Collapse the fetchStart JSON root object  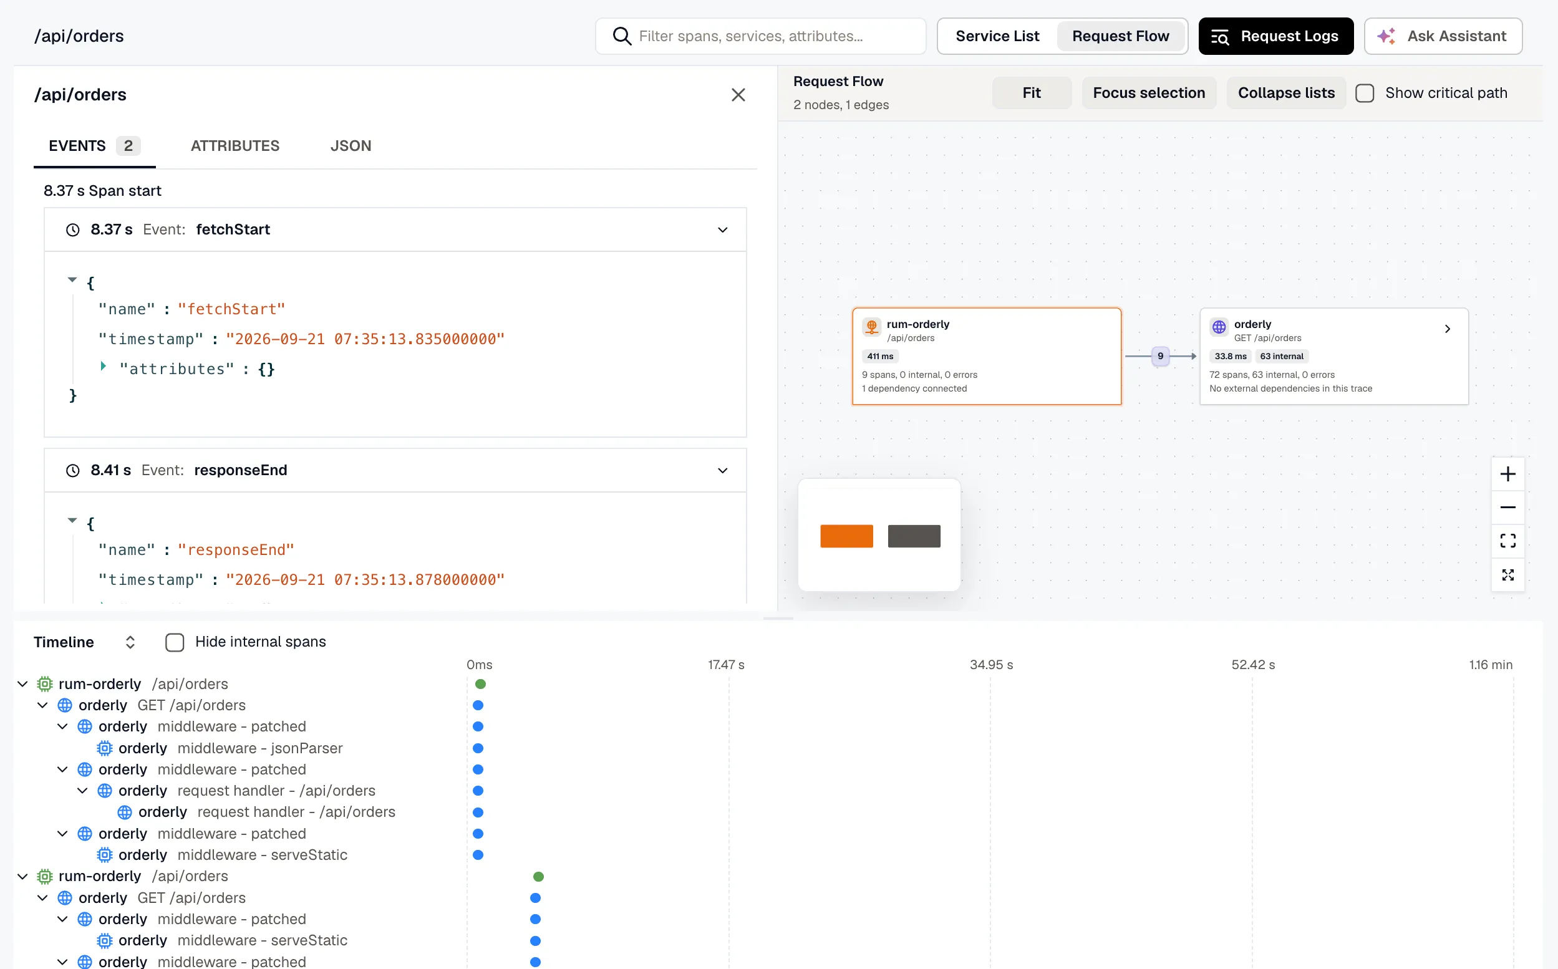pyautogui.click(x=72, y=280)
